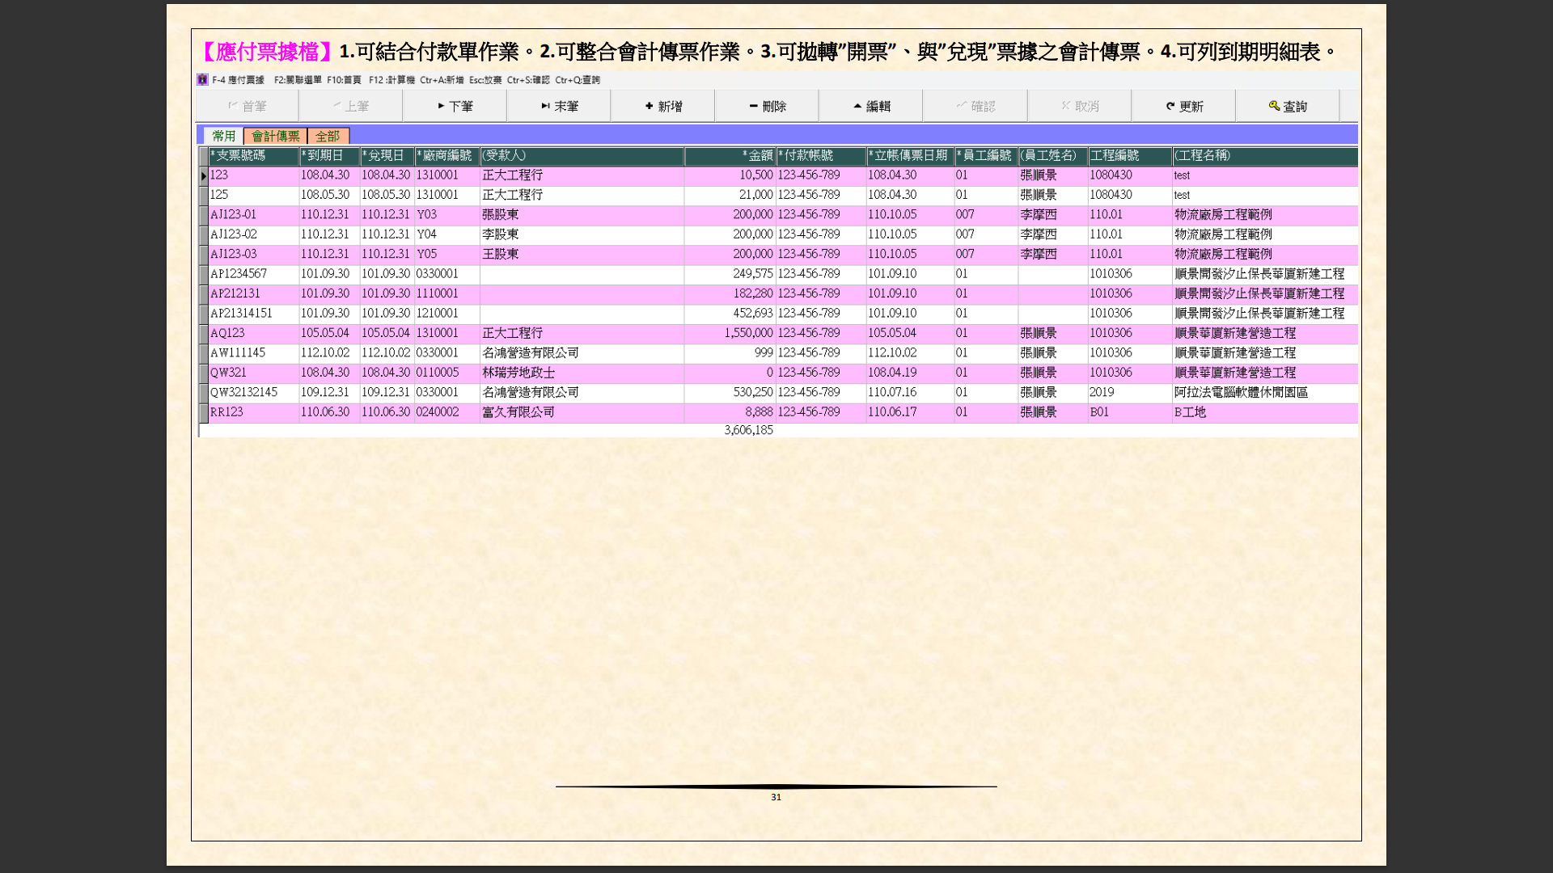Click payee cell 王股東
1553x873 pixels.
[x=582, y=255]
